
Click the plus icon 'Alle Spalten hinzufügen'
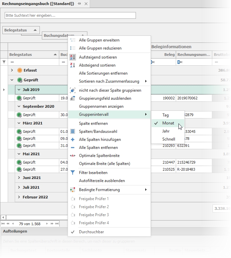coord(73,140)
